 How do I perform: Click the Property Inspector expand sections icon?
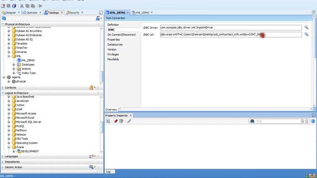click(108, 121)
